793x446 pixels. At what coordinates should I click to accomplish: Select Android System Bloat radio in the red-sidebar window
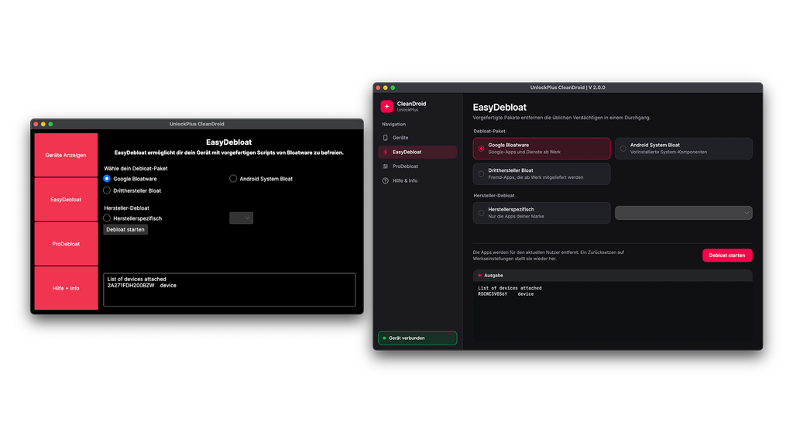233,179
